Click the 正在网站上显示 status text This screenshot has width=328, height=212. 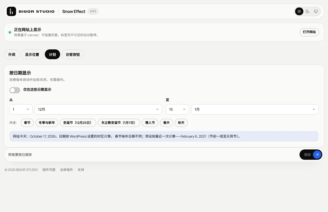coord(27,30)
